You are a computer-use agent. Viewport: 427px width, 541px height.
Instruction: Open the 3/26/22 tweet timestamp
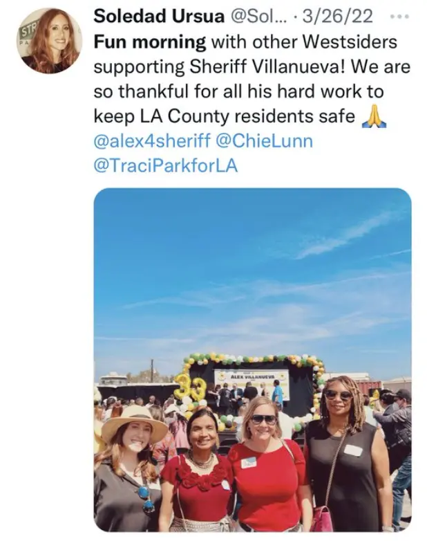coord(338,16)
